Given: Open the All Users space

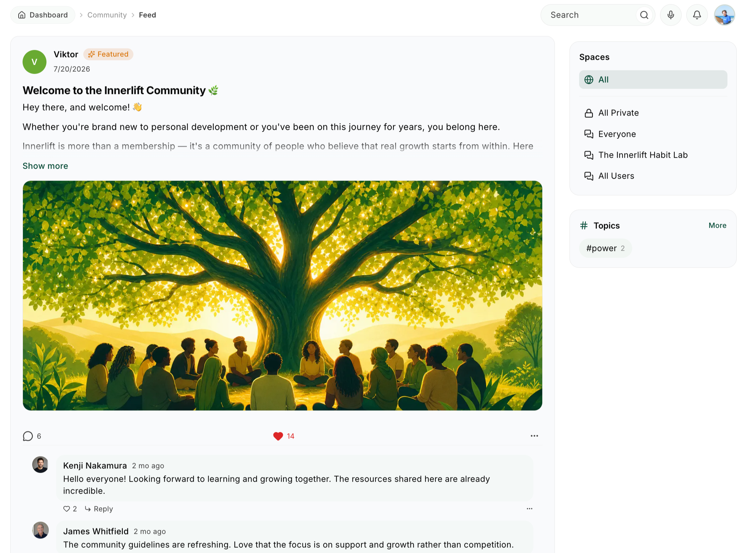Looking at the screenshot, I should tap(652, 176).
